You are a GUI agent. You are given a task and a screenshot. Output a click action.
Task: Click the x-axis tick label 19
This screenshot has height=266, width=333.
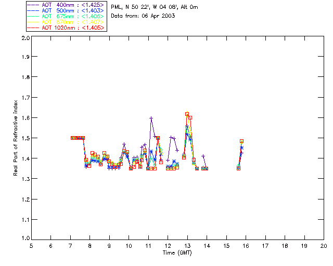click(x=304, y=246)
